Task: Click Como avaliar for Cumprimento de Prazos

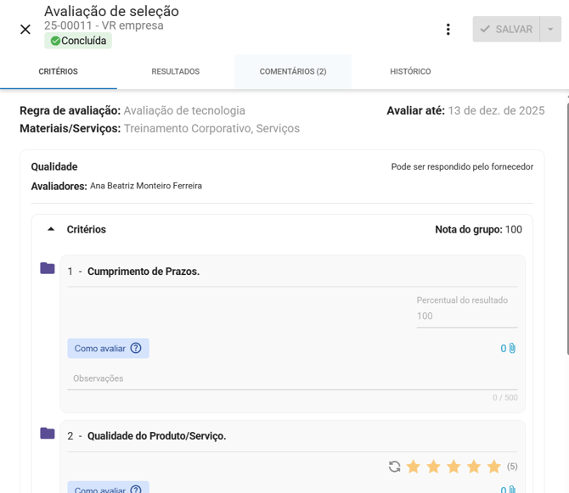Action: tap(108, 348)
